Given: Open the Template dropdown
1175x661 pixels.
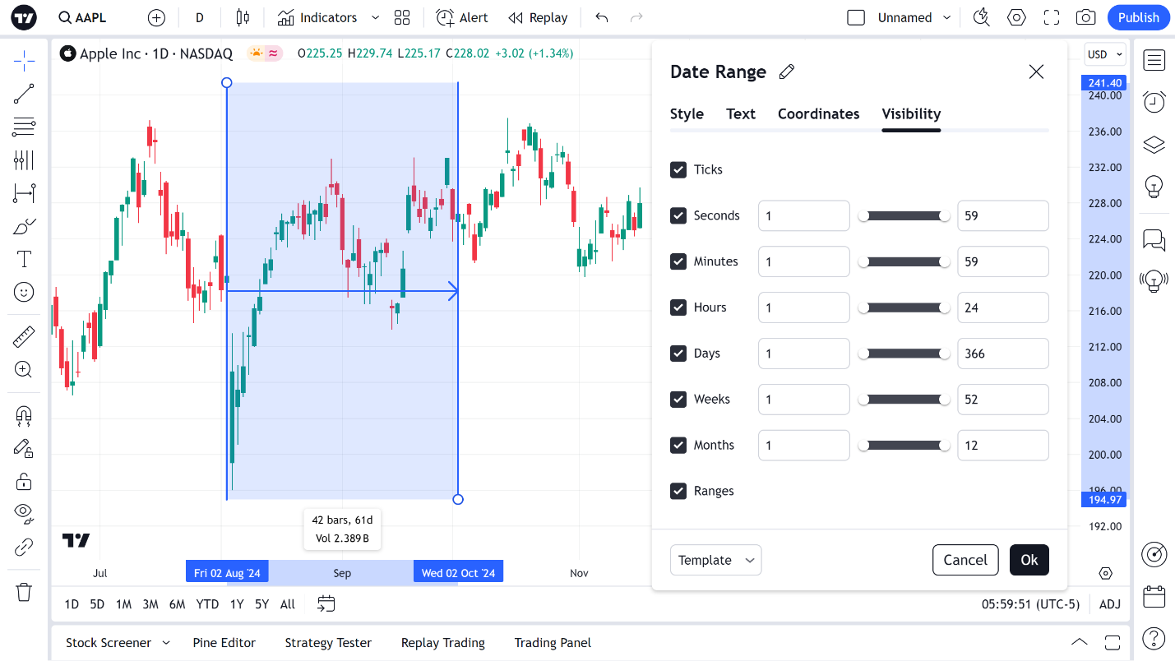Looking at the screenshot, I should (715, 560).
